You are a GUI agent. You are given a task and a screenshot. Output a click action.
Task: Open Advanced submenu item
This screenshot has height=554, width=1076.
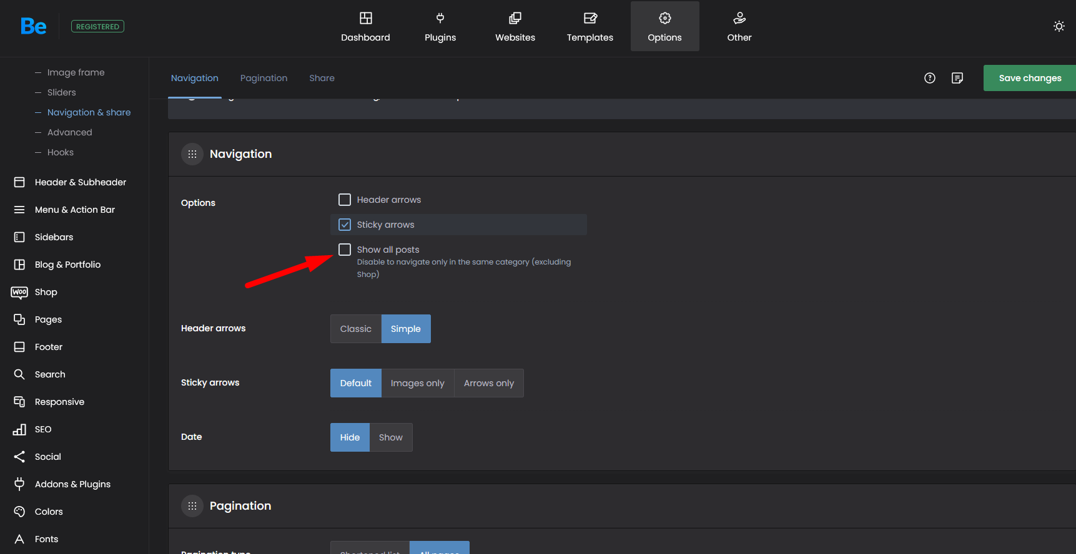70,132
